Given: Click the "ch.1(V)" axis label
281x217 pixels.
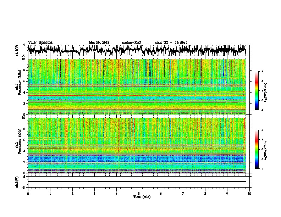Looking at the screenshot, I should pyautogui.click(x=17, y=50).
